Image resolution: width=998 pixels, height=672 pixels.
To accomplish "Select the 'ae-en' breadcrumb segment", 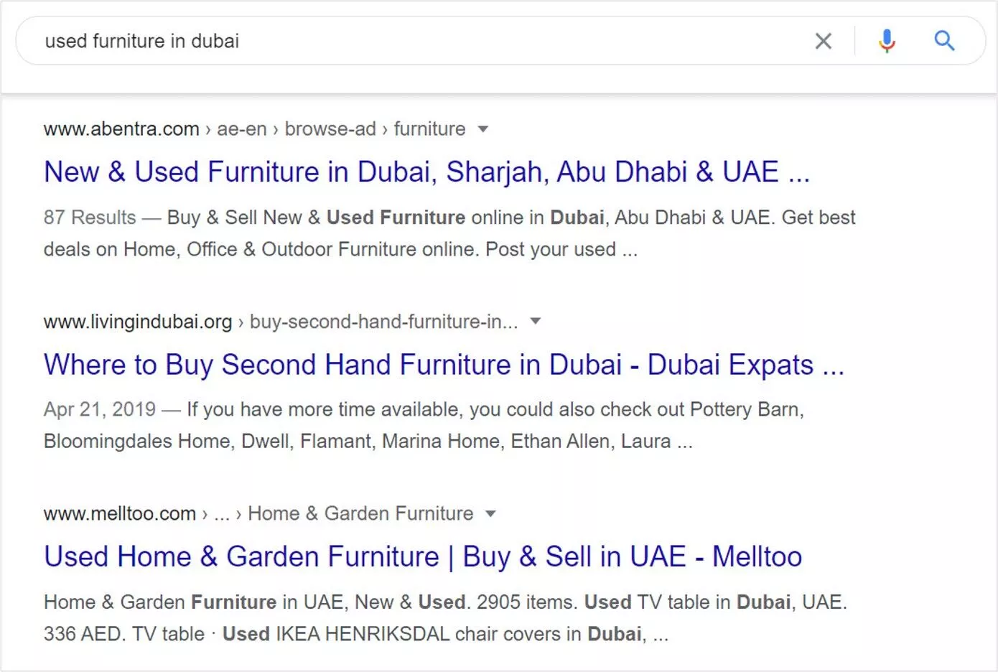I will 242,129.
